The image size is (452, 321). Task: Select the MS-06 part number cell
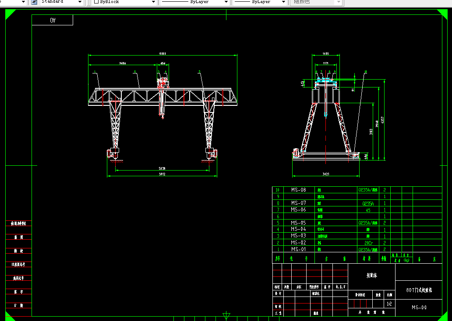299,209
